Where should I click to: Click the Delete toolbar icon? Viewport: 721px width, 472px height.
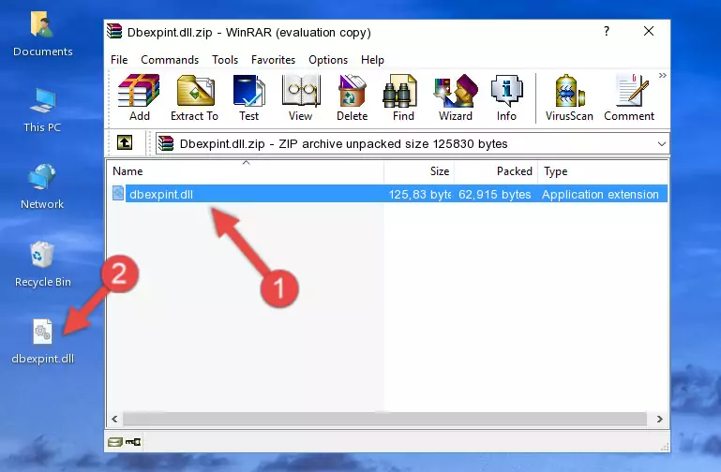click(x=352, y=97)
